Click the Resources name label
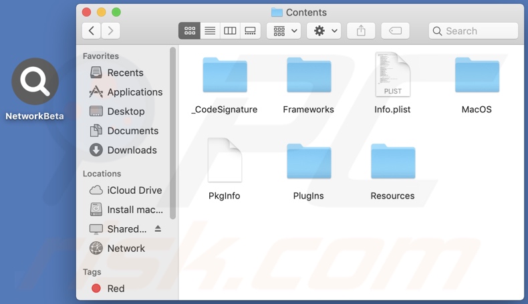 [x=392, y=196]
